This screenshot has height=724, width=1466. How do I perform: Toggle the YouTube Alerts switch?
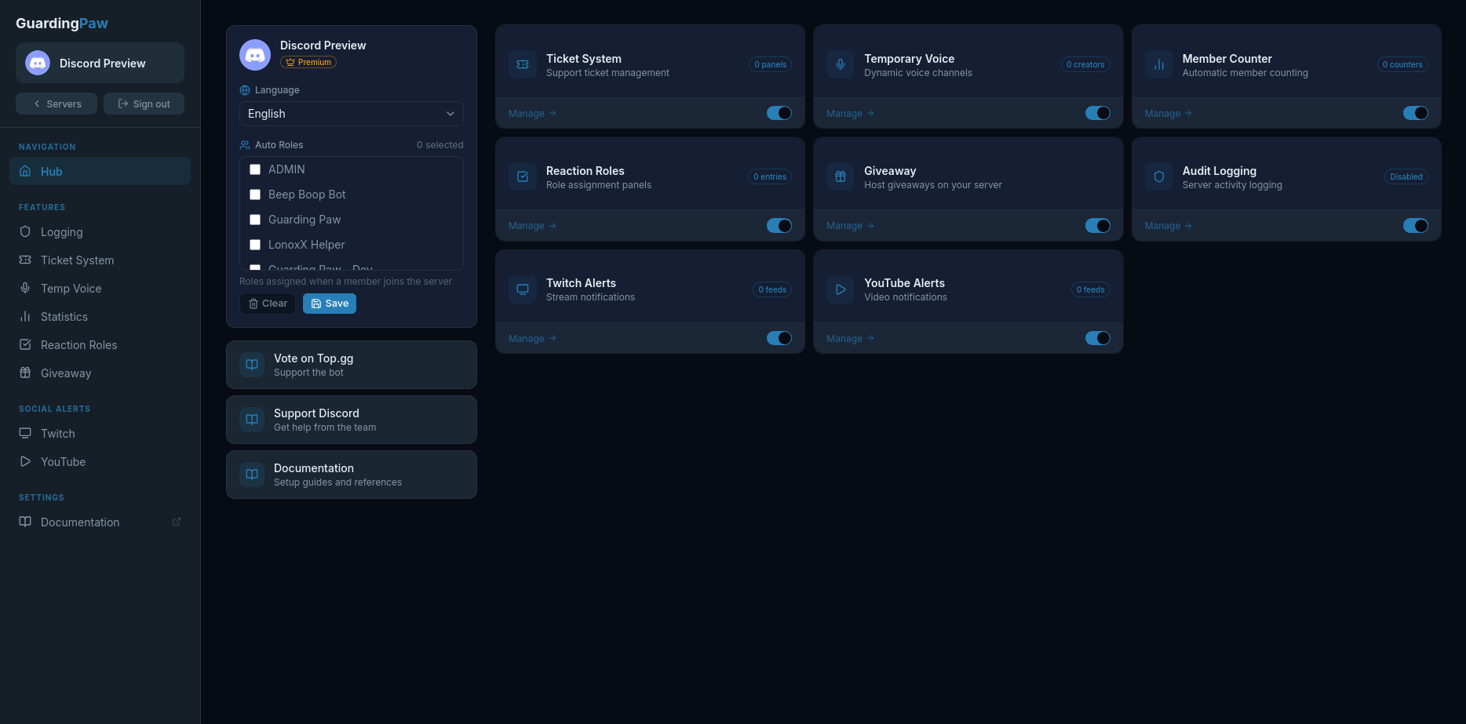coord(1098,338)
